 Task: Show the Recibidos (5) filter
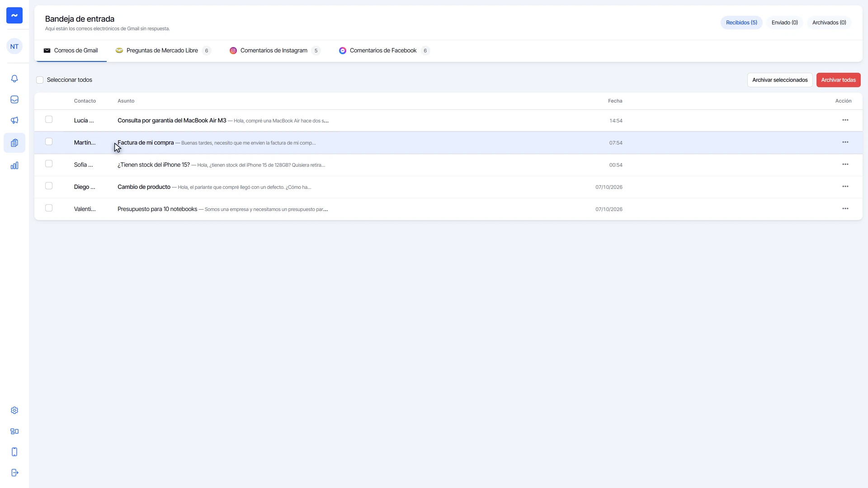coord(741,23)
